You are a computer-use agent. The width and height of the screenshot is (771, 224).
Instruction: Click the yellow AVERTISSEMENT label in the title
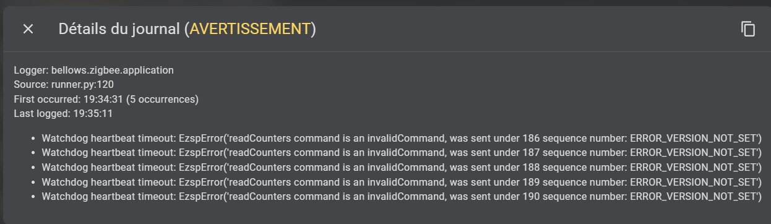[x=250, y=29]
